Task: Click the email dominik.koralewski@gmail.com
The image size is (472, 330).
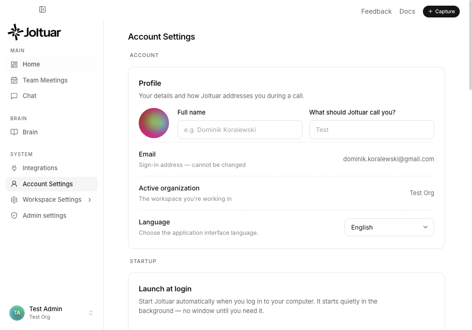Action: pyautogui.click(x=388, y=159)
